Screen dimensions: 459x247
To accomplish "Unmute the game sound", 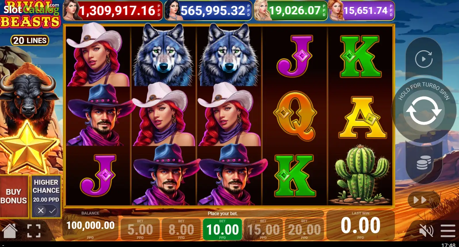I will tap(426, 230).
